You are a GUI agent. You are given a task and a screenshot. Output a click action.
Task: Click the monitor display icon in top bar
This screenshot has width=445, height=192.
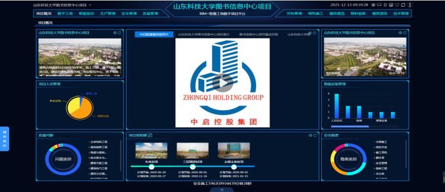[x=391, y=5]
